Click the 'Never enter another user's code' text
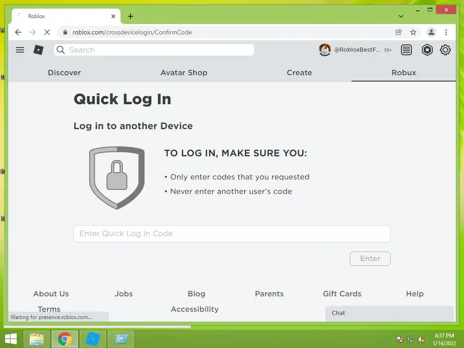 pos(231,192)
